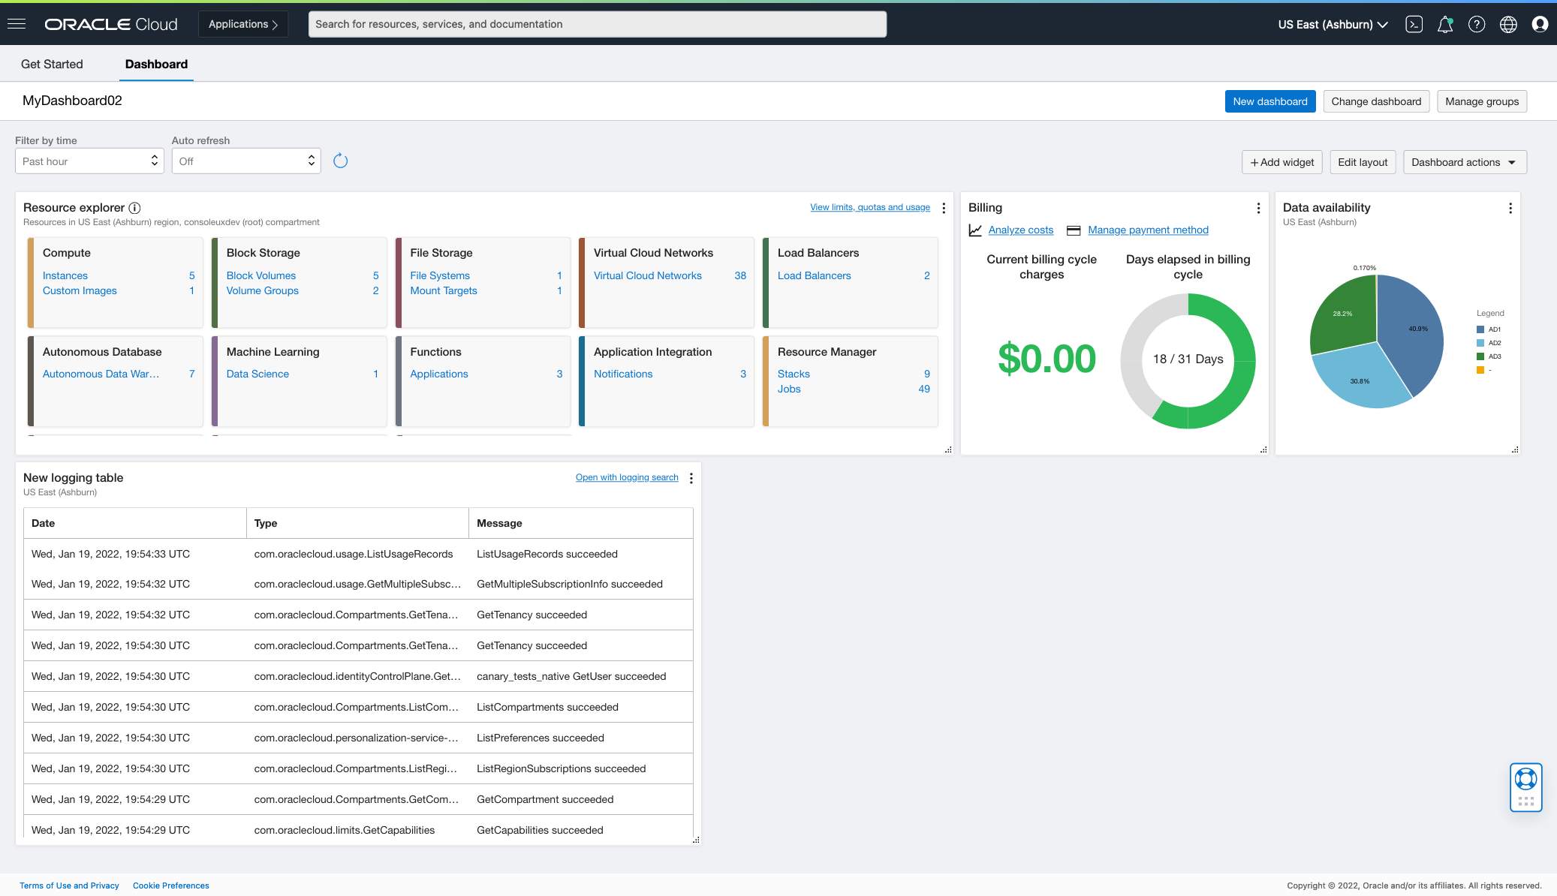Open the Filter by time Past hour dropdown
This screenshot has height=896, width=1557.
pos(89,161)
